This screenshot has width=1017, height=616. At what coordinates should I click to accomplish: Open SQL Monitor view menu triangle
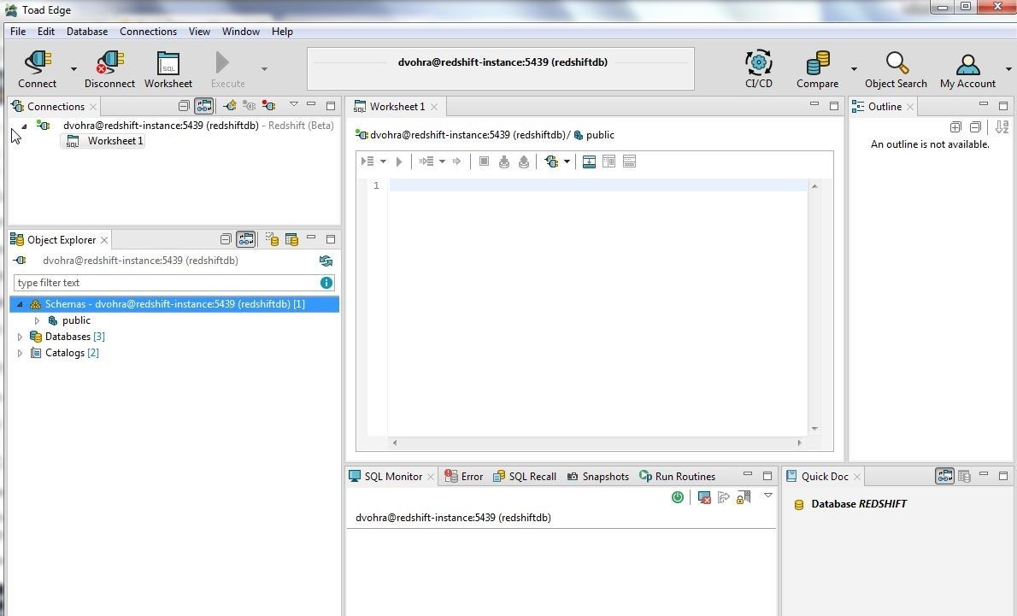tap(768, 496)
